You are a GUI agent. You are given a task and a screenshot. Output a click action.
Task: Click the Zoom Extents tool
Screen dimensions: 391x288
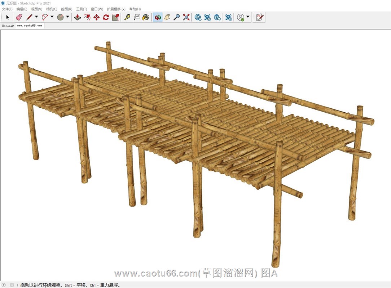(x=186, y=17)
